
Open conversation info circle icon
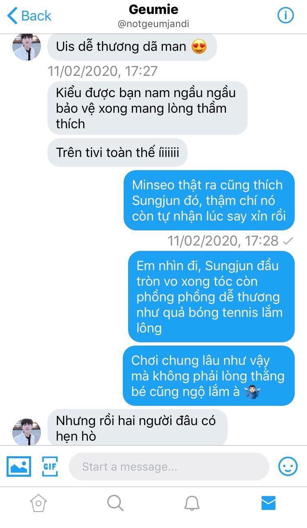pos(286,15)
